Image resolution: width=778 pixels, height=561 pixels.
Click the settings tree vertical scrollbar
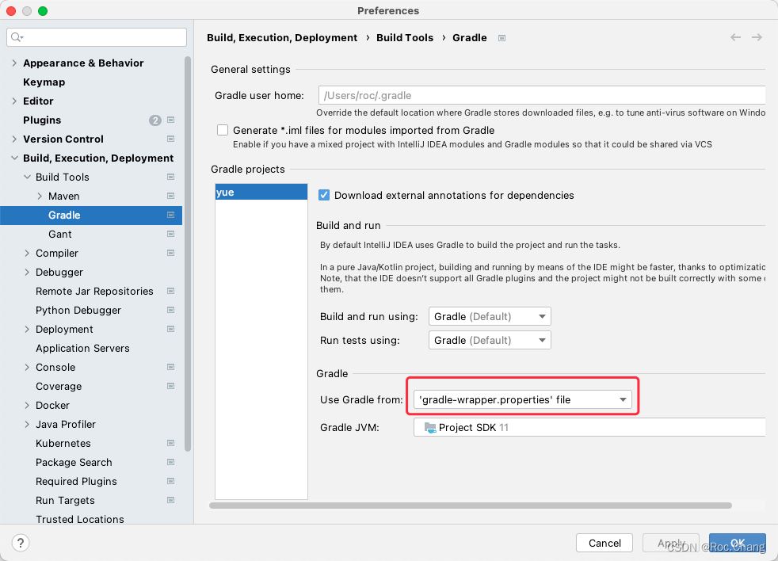point(188,254)
